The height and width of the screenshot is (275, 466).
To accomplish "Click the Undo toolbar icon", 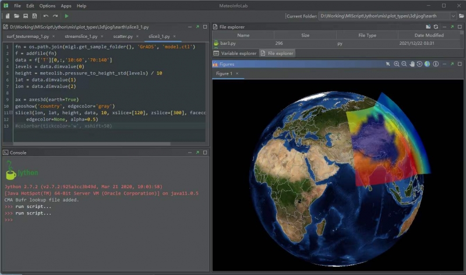I will tap(46, 16).
